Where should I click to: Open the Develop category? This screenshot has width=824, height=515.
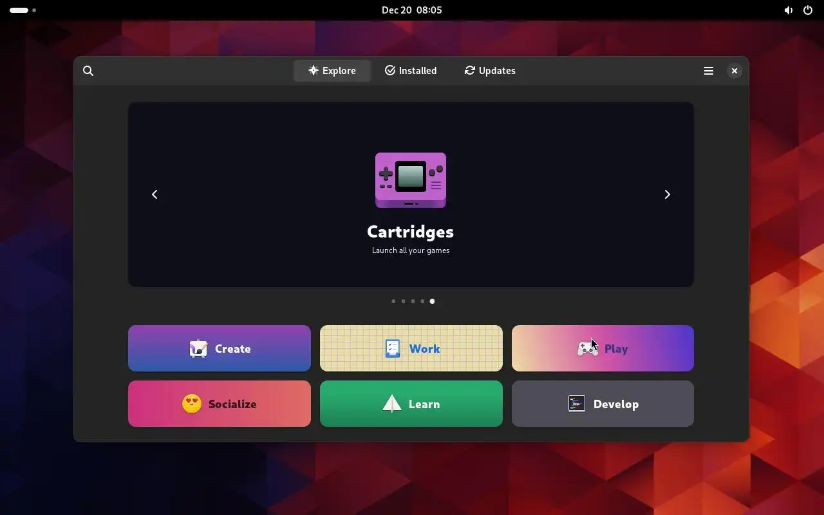coord(603,404)
